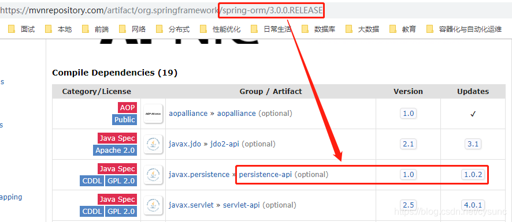Open the aopalliance group link

188,114
